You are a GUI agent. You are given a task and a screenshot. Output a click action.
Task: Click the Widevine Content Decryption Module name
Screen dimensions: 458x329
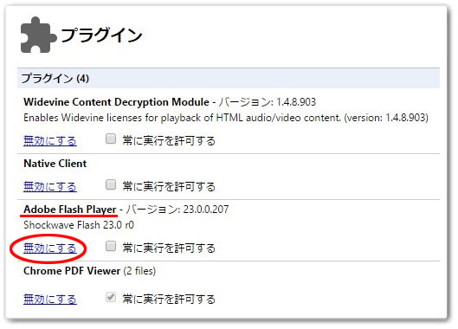[x=116, y=102]
